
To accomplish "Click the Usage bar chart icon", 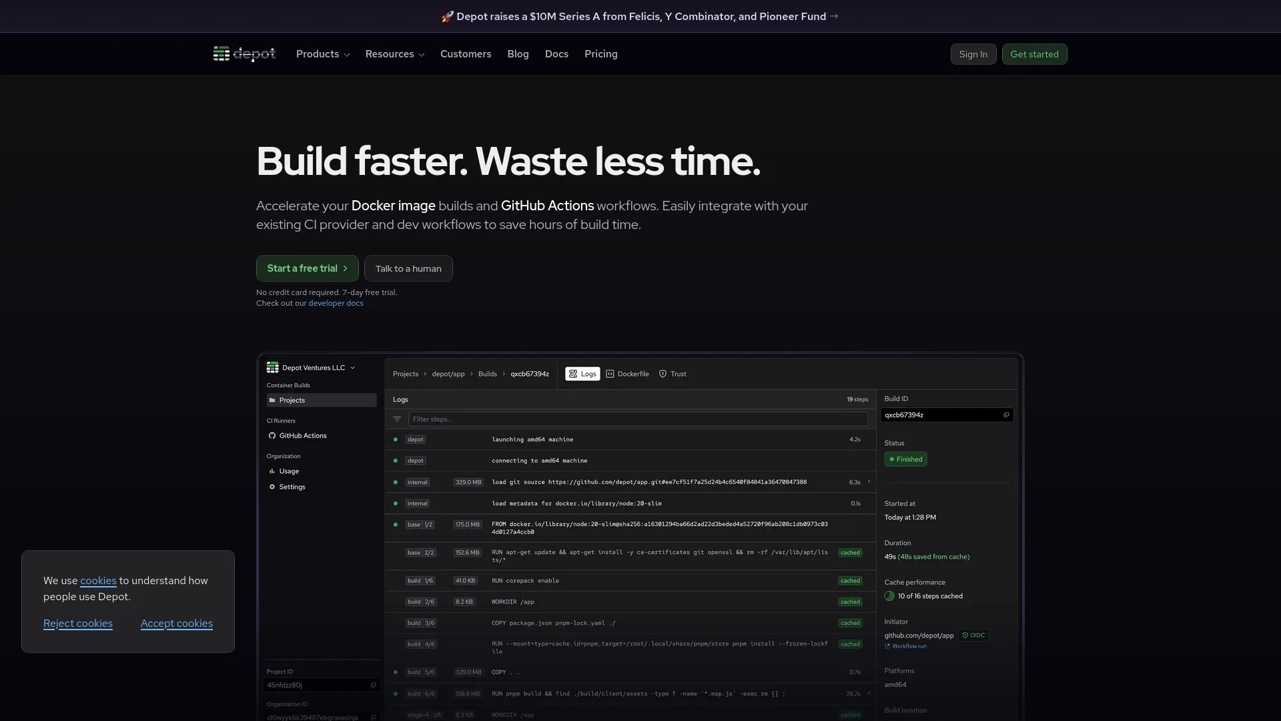I will (x=272, y=471).
